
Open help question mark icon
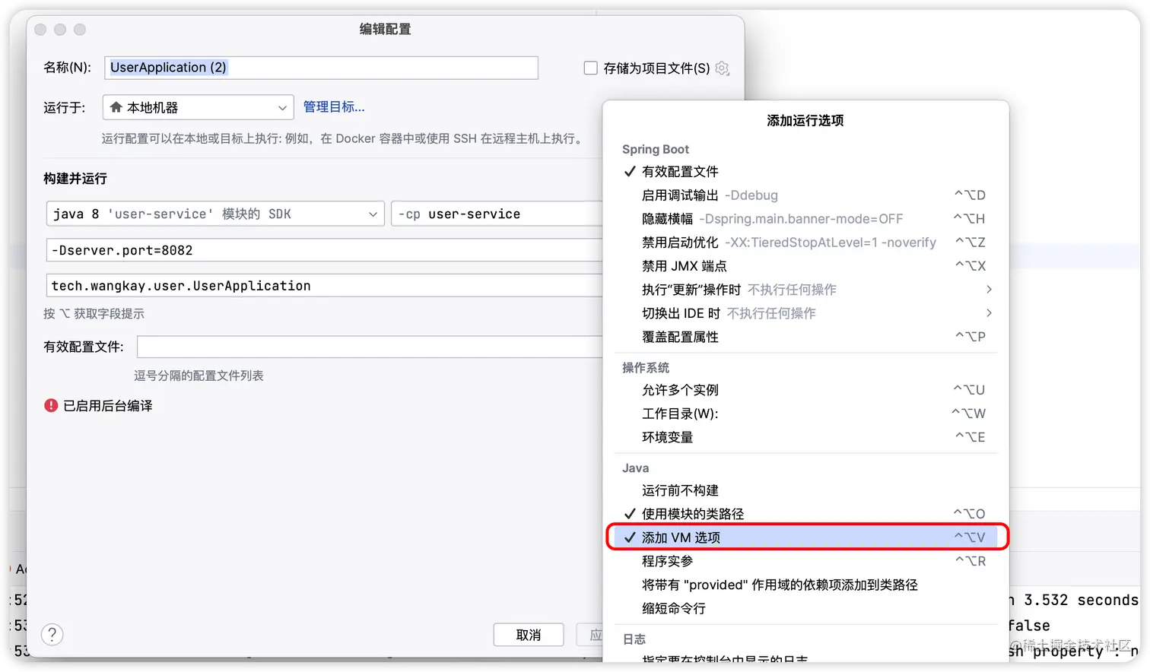tap(52, 635)
